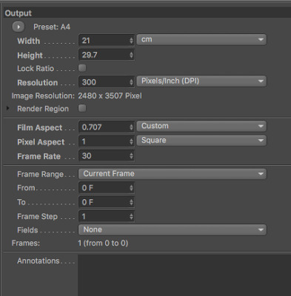291x296 pixels.
Task: Click the Frame Rate stepper arrows
Action: (x=131, y=156)
